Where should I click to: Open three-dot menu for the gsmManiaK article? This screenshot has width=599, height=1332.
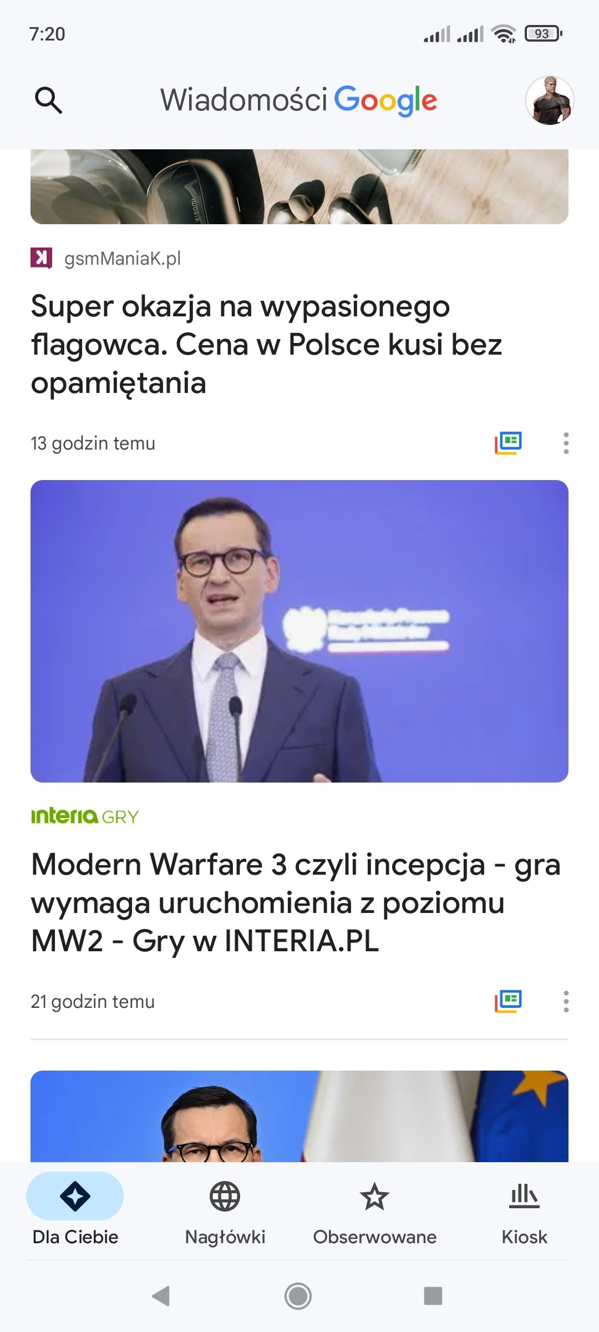click(566, 443)
